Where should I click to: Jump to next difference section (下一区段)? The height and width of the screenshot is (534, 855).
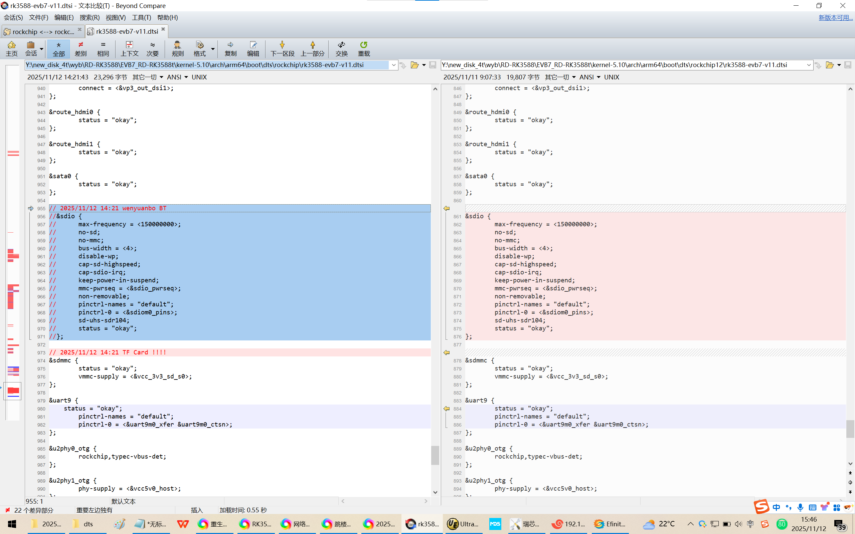282,48
